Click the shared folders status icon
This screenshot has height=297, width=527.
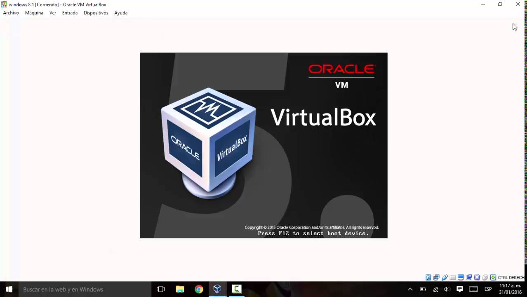(453, 278)
